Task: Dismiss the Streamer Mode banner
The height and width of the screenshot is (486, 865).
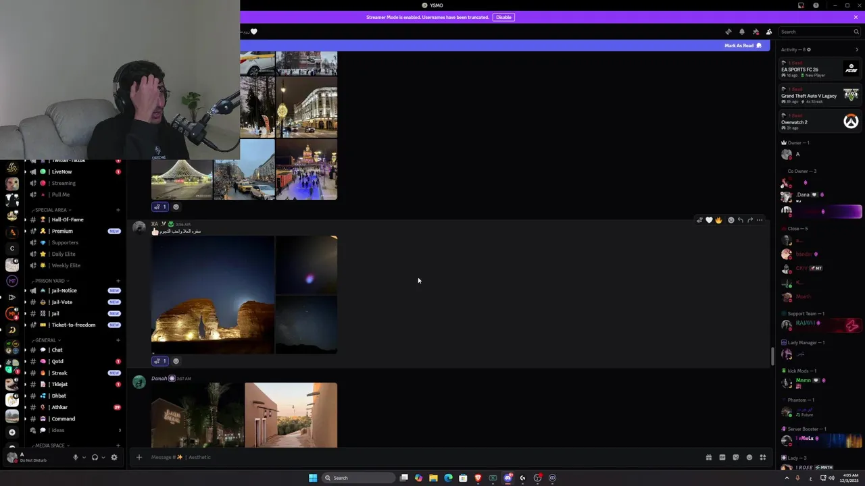Action: (x=856, y=17)
